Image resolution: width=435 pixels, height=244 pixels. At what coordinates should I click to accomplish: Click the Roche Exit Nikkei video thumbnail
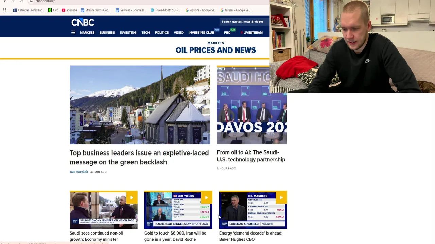coord(178,210)
